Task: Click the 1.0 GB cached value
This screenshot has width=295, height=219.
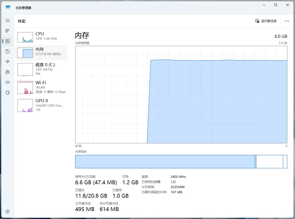Action: 120,196
